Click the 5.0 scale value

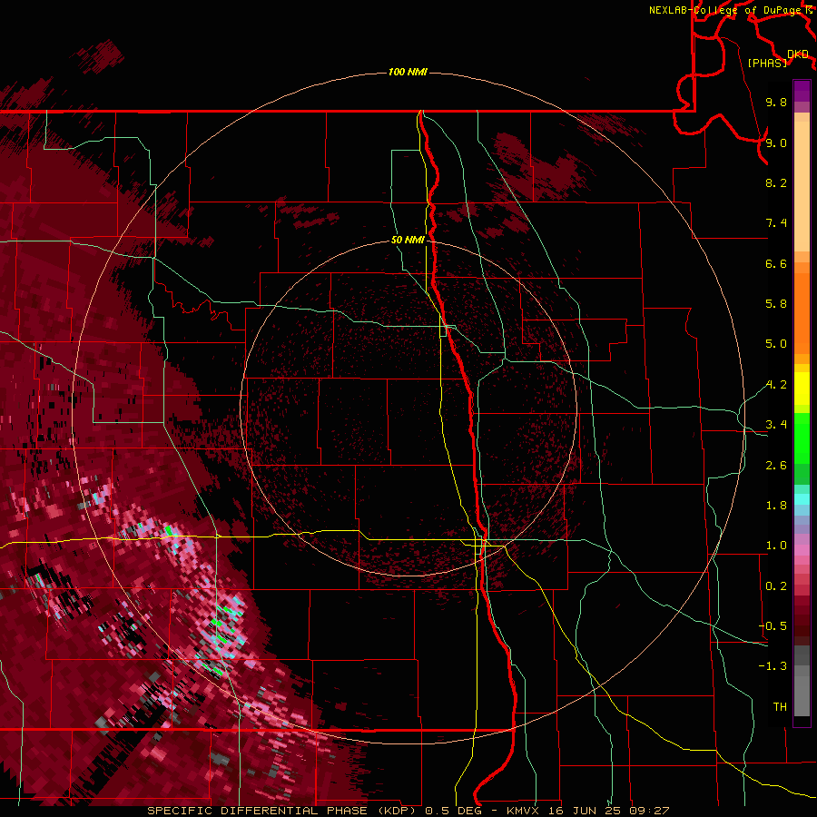[x=776, y=344]
